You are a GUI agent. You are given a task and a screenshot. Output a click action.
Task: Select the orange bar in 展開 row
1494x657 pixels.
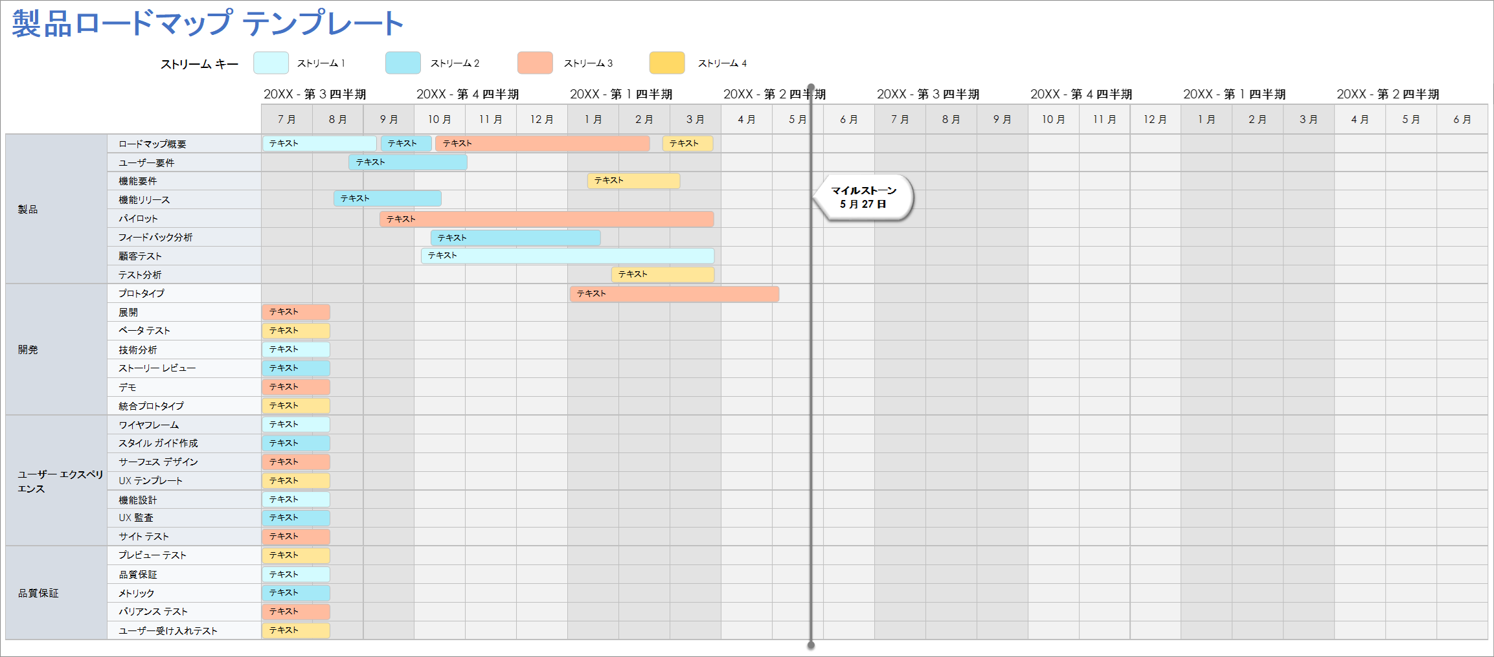tap(296, 312)
